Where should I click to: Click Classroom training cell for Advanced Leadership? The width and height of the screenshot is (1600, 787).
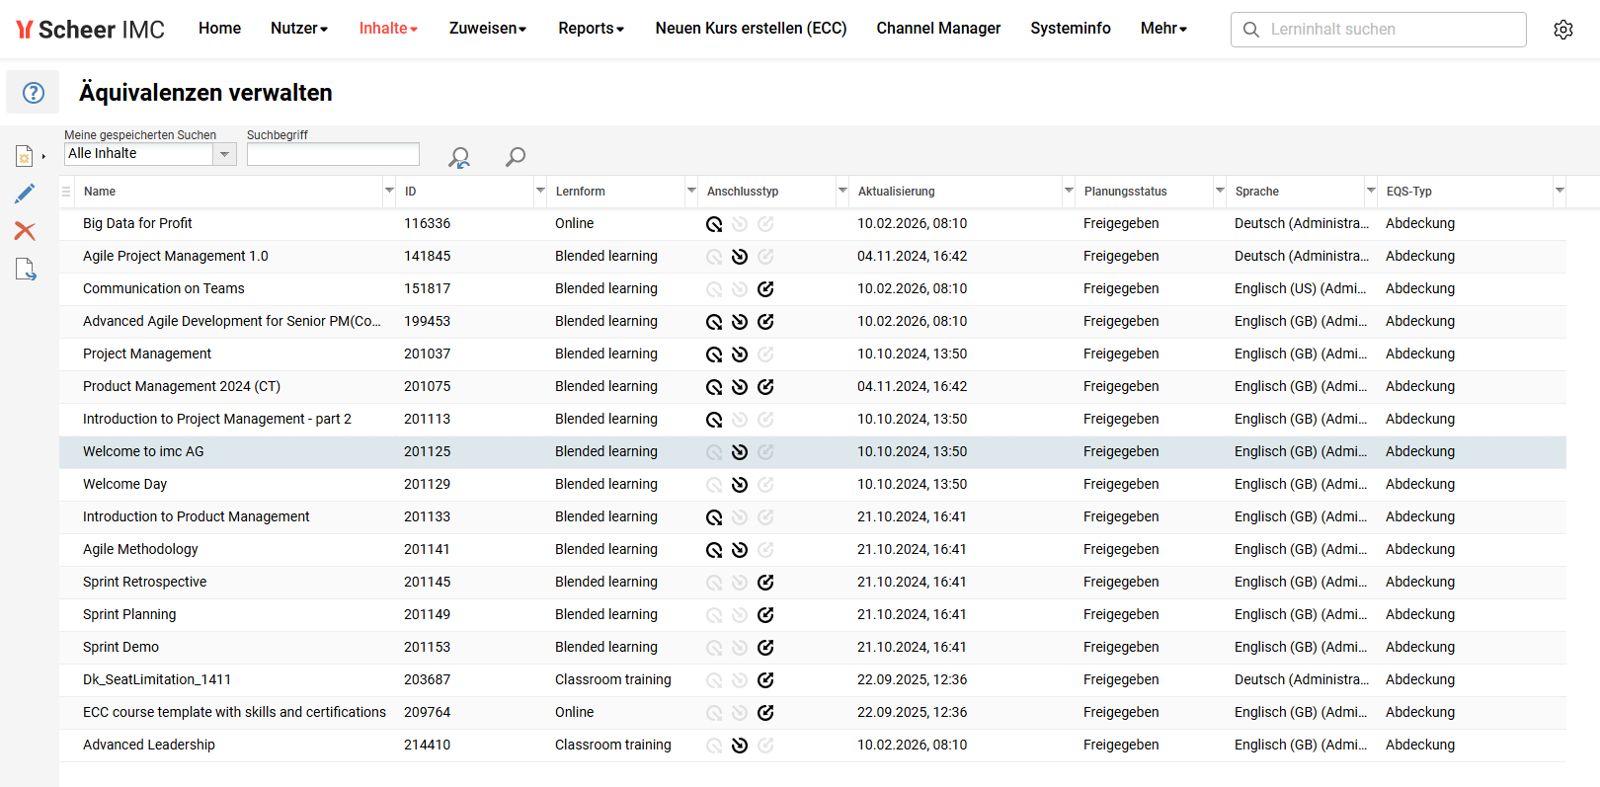(x=612, y=745)
